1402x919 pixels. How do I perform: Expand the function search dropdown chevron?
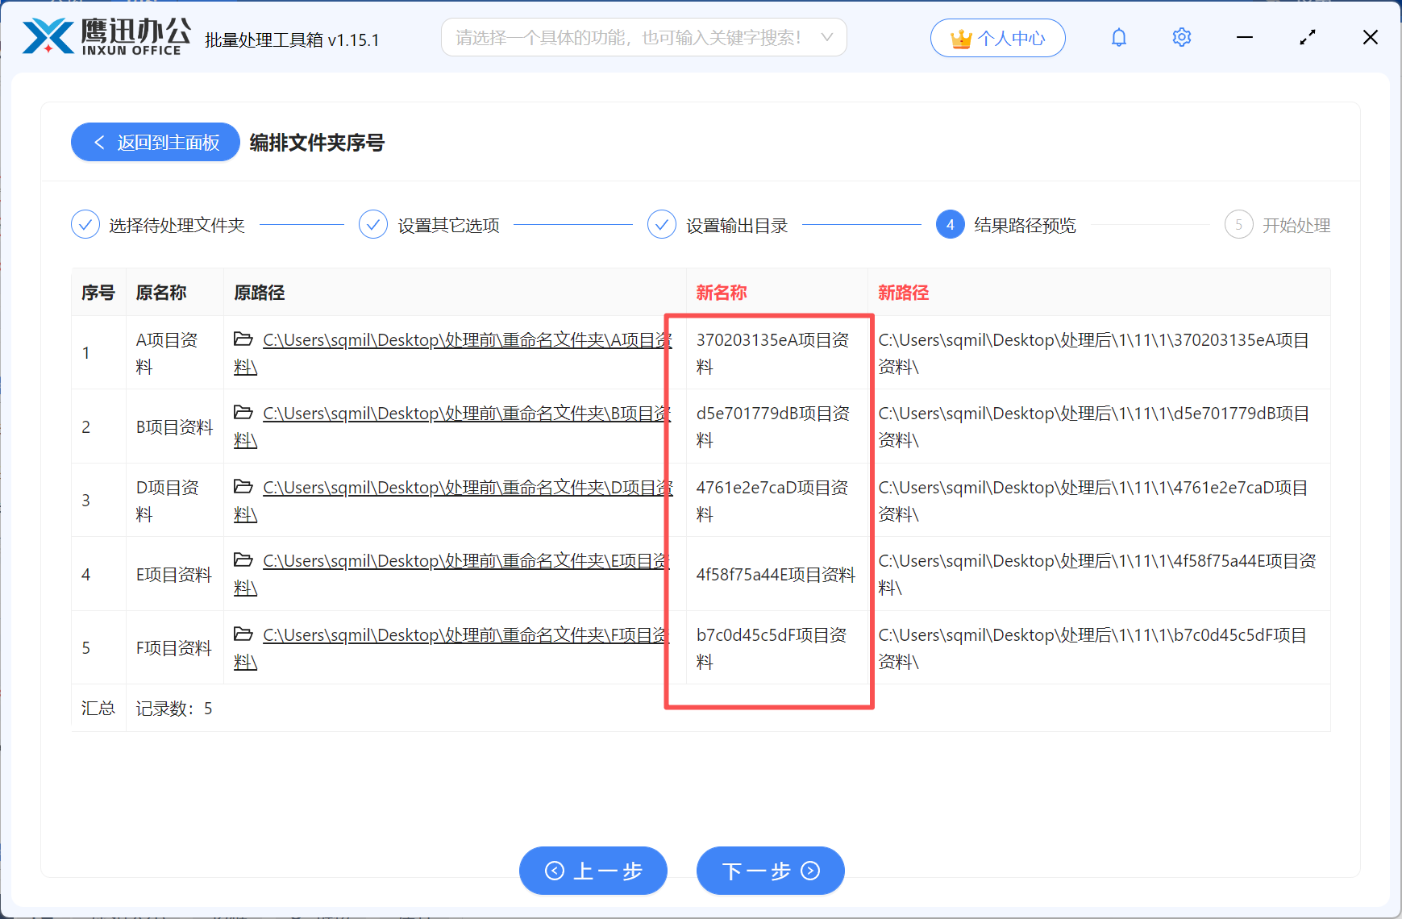click(827, 37)
